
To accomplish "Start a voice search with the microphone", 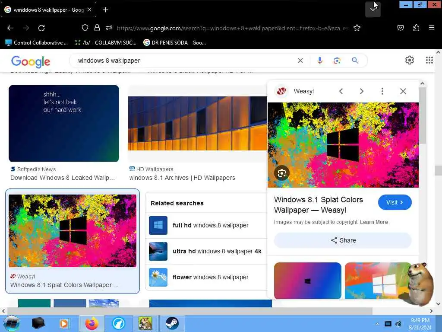I will point(320,61).
